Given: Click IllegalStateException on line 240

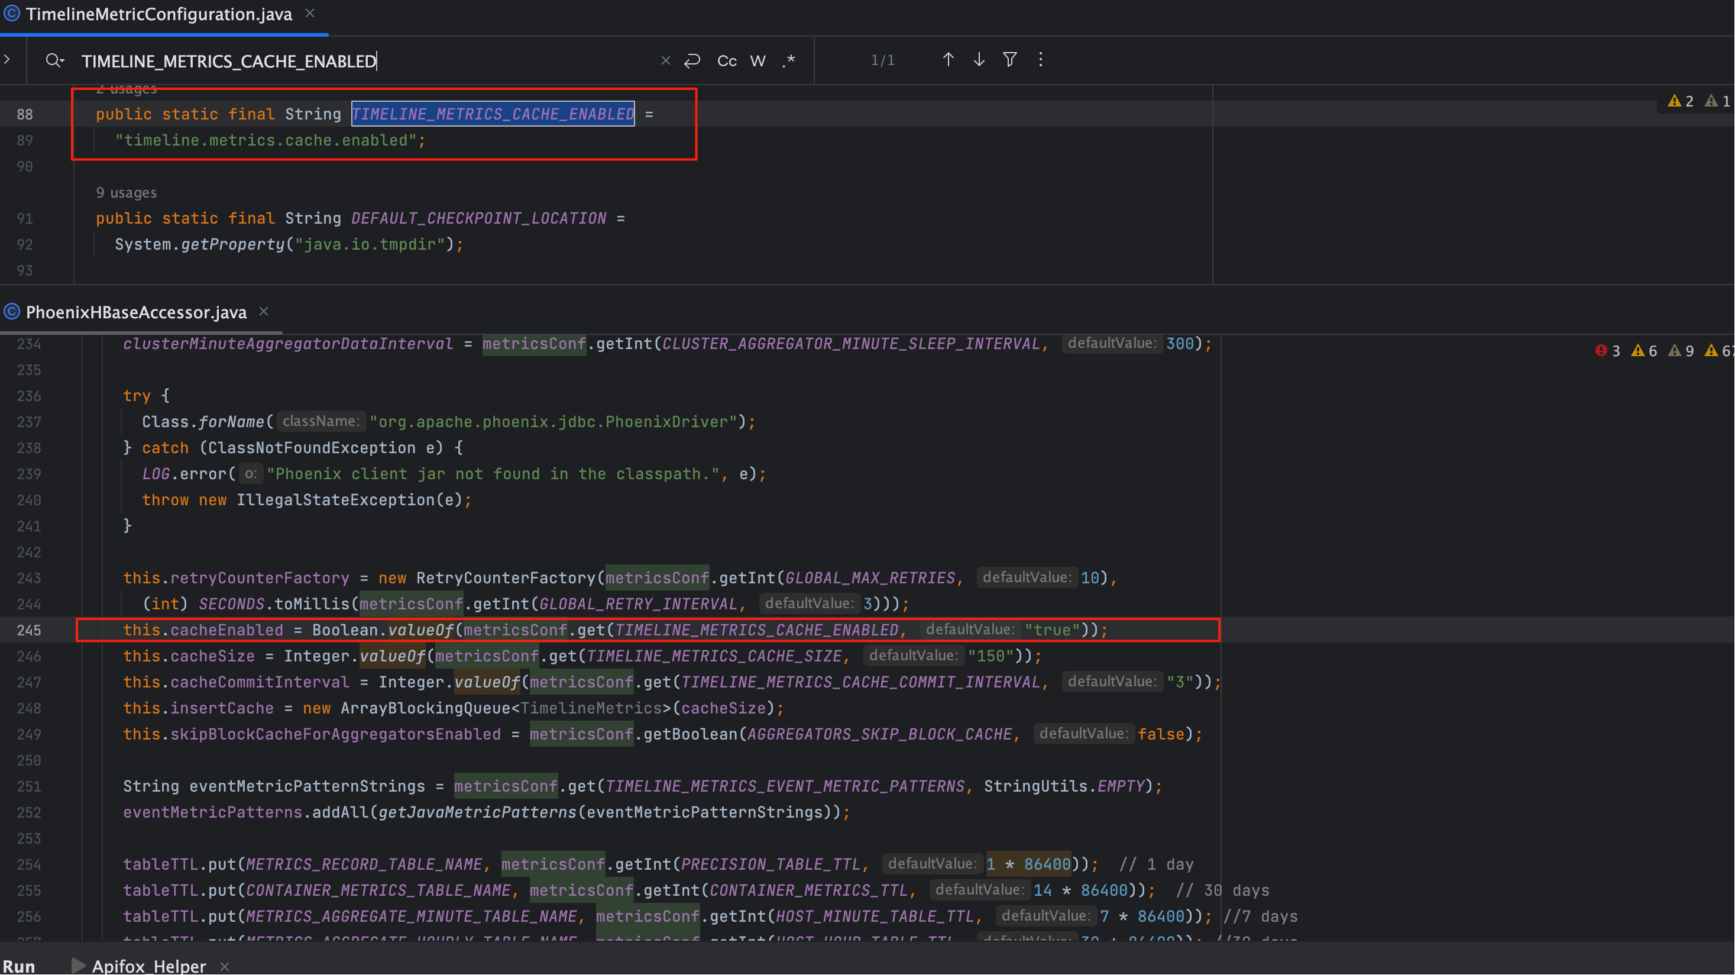Looking at the screenshot, I should click(336, 500).
